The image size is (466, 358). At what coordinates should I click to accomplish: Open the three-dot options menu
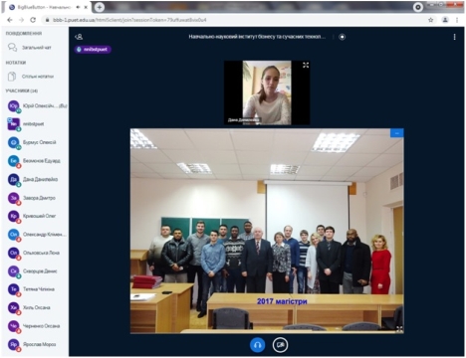pyautogui.click(x=454, y=37)
